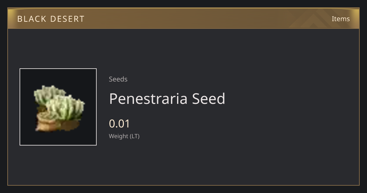Click the gold header banner

[183, 18]
